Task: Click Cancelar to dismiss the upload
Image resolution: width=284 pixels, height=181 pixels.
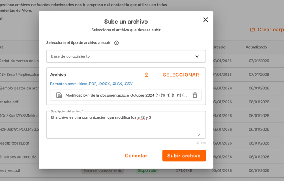Action: (136, 156)
